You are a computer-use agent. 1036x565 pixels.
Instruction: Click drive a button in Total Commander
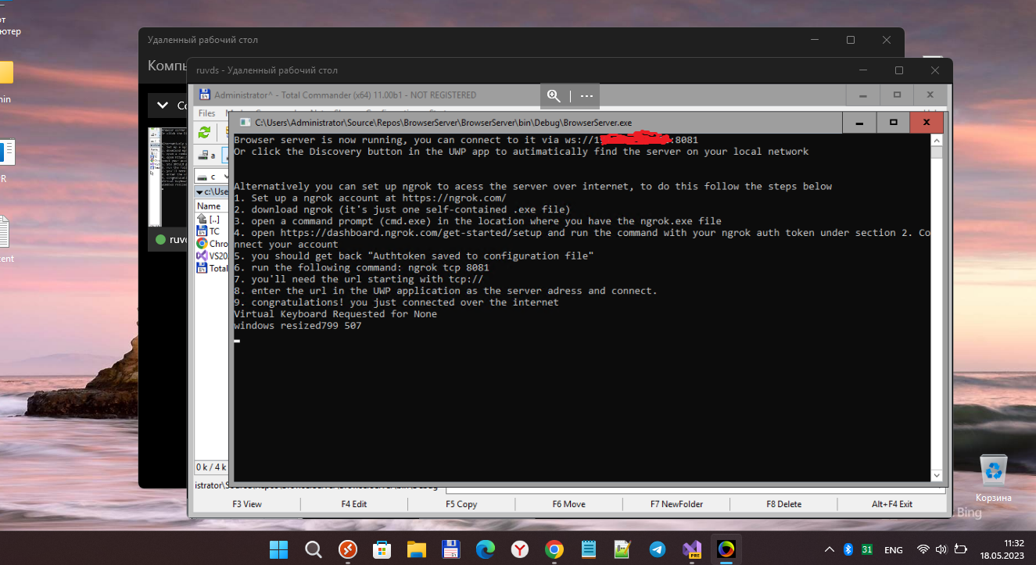point(208,156)
